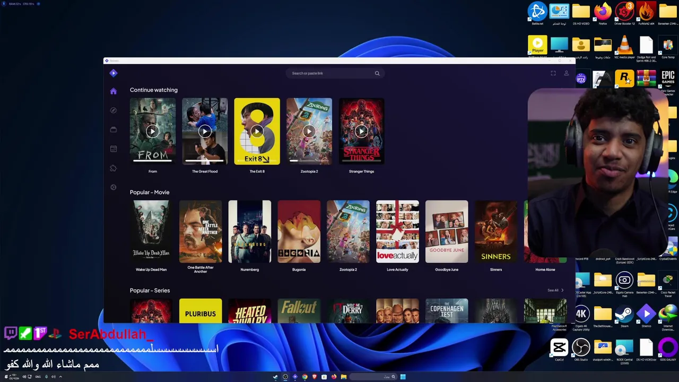
Task: Select the Dodge Roll and Sprint file icon
Action: (646, 49)
